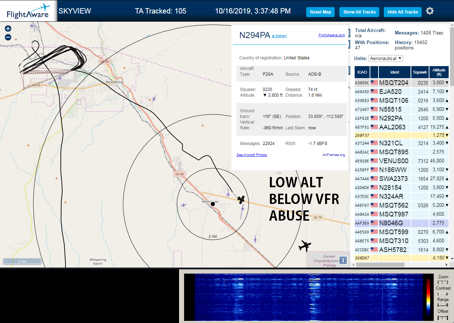
Task: Click the Hide All Tracks button
Action: point(403,12)
